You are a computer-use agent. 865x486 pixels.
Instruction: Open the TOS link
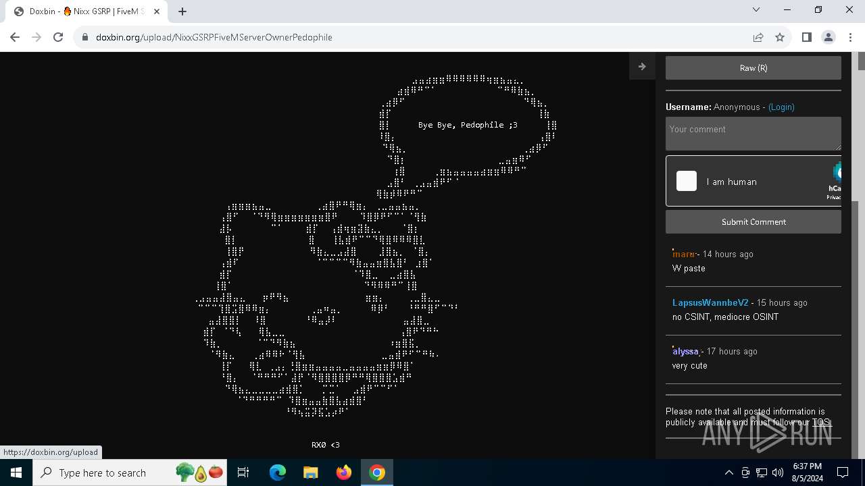pos(821,422)
